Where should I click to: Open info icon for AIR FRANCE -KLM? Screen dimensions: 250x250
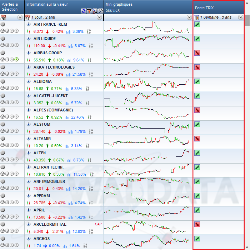29,24
